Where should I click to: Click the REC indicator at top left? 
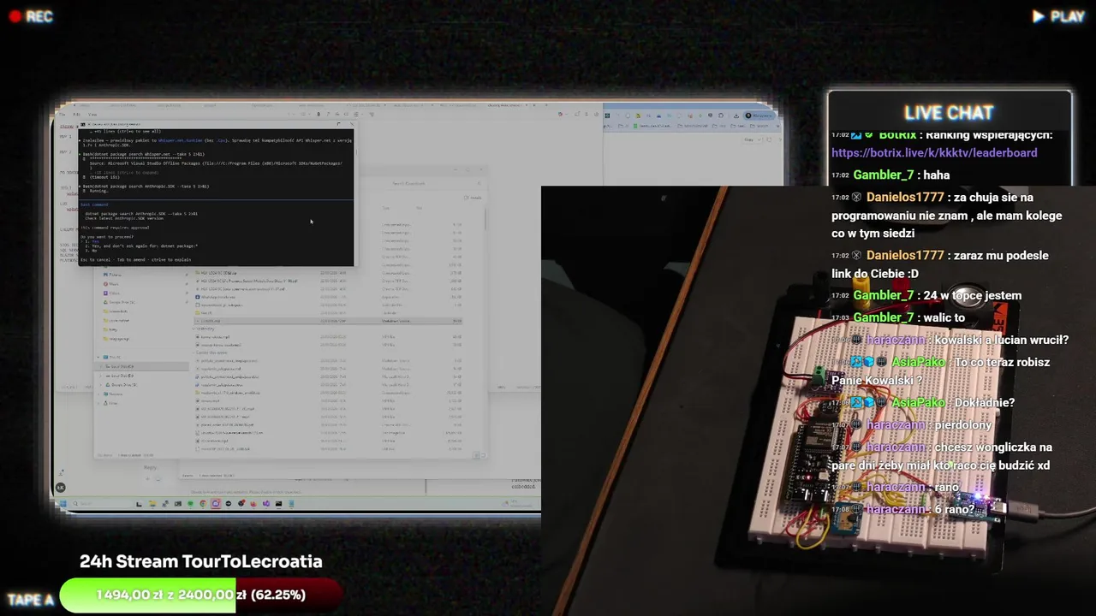31,16
